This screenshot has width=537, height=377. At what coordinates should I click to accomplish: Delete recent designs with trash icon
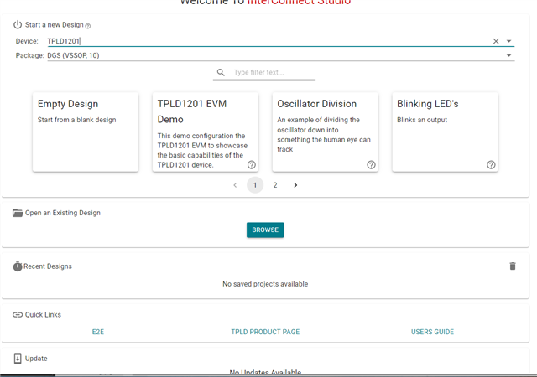513,266
